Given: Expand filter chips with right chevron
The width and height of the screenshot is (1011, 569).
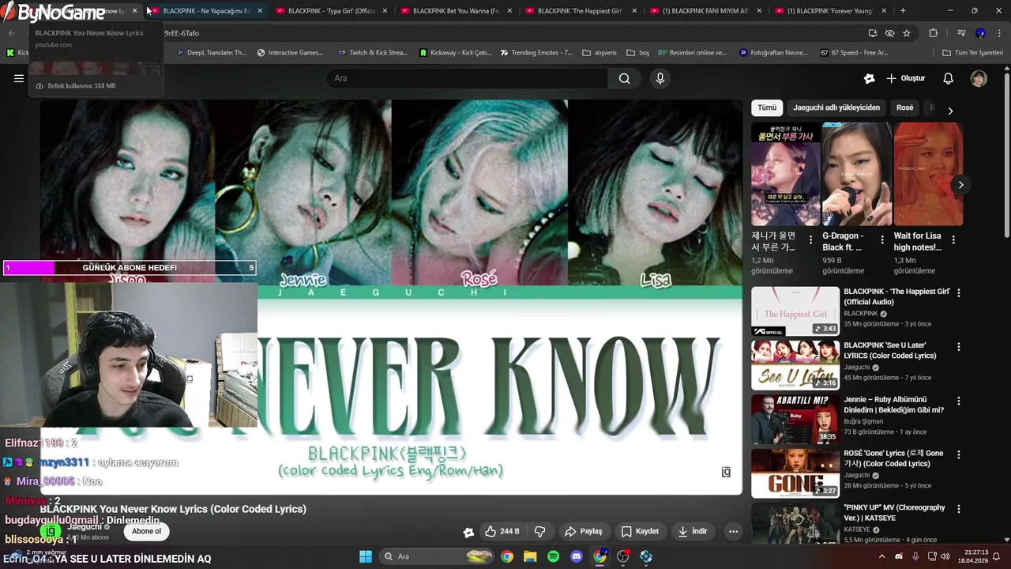Looking at the screenshot, I should [950, 111].
